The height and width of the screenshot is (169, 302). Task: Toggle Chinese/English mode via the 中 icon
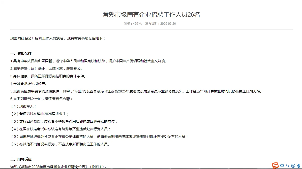[x=282, y=166]
